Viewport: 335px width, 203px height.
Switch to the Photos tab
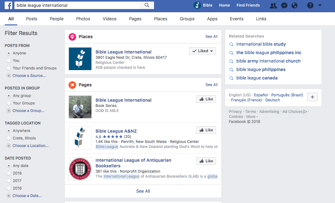[x=83, y=19]
